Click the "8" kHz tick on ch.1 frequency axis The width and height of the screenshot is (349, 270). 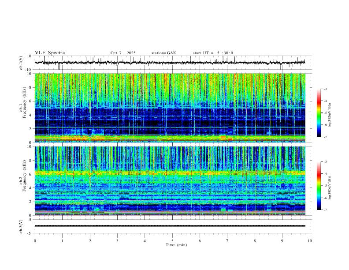(x=31, y=87)
